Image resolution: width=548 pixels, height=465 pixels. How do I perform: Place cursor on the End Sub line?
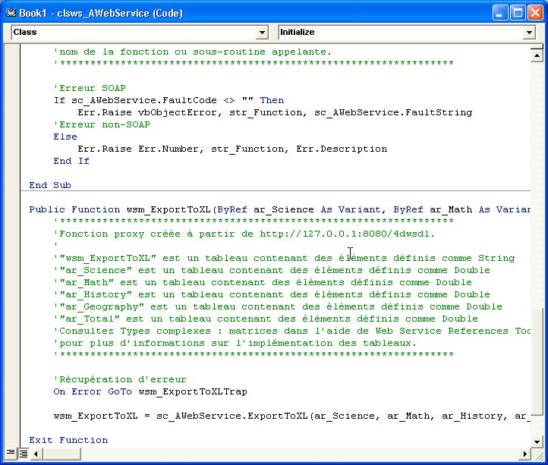[50, 185]
